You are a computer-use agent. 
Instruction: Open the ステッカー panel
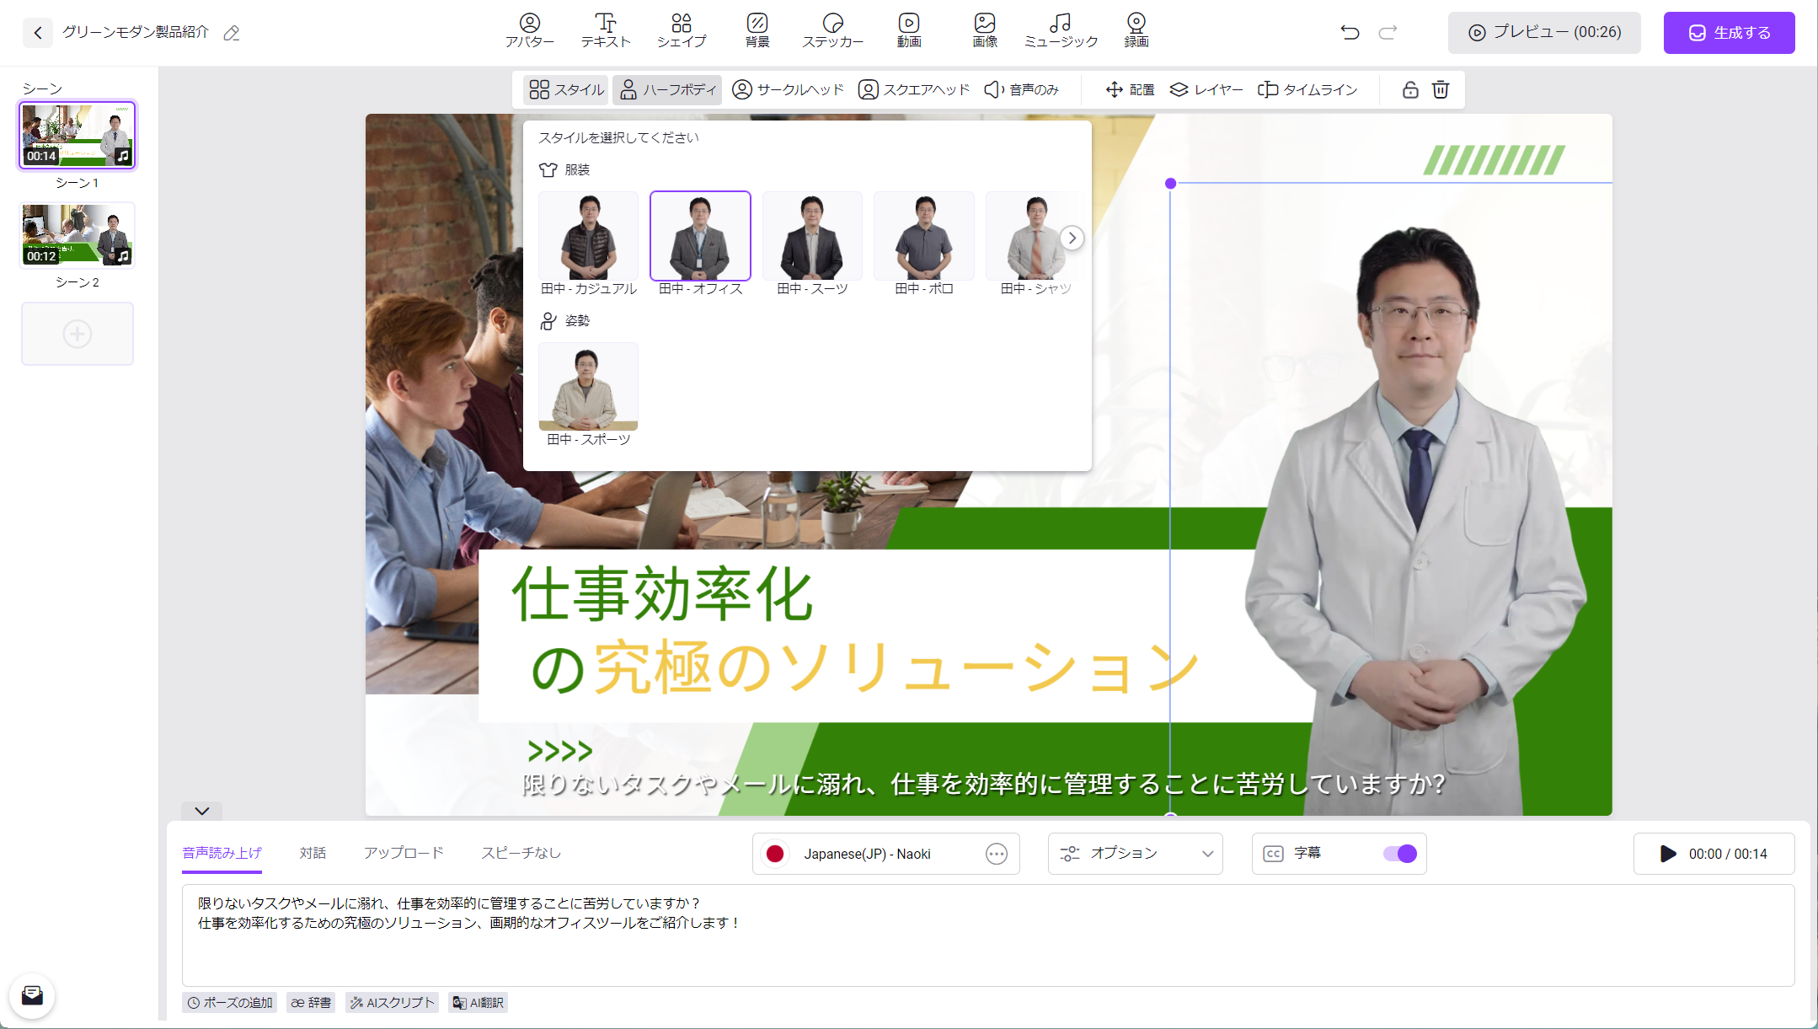coord(833,30)
